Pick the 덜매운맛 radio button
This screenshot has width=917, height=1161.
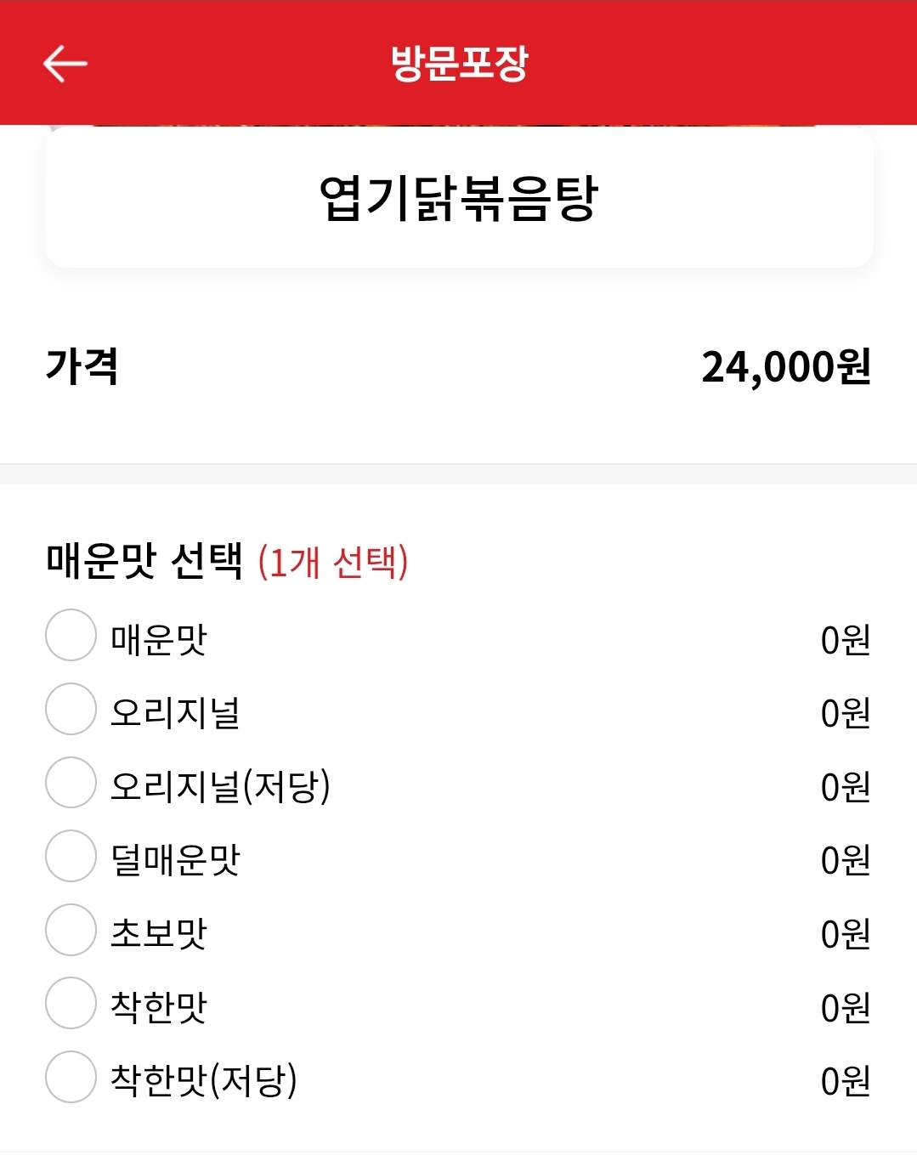71,856
